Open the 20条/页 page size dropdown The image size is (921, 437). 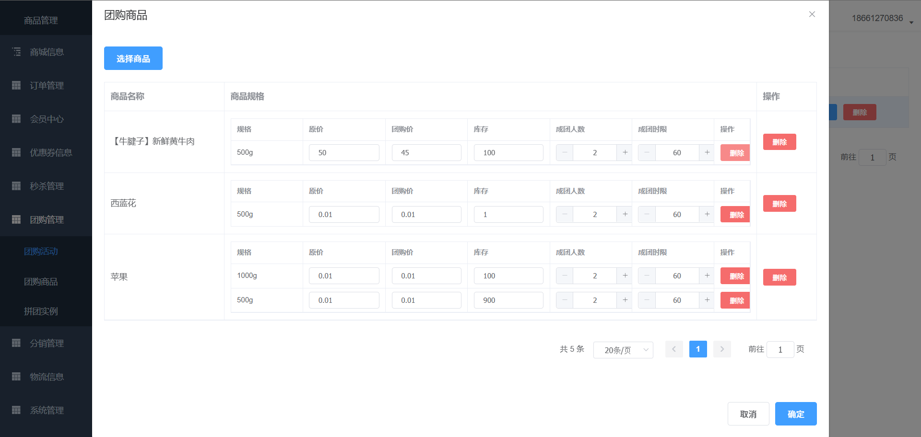click(x=623, y=350)
